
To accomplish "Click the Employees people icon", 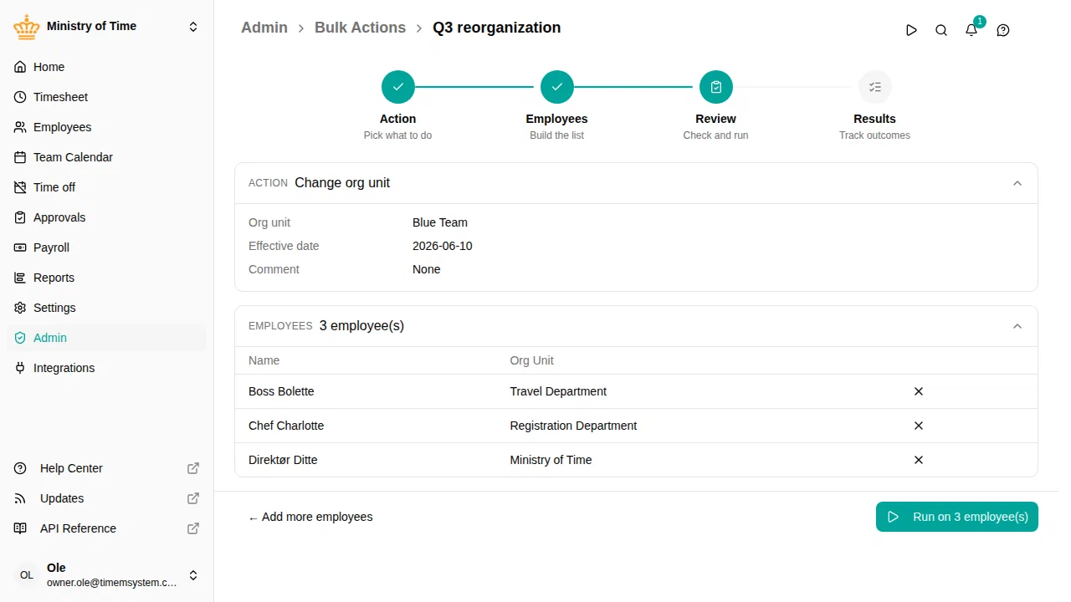I will point(20,127).
